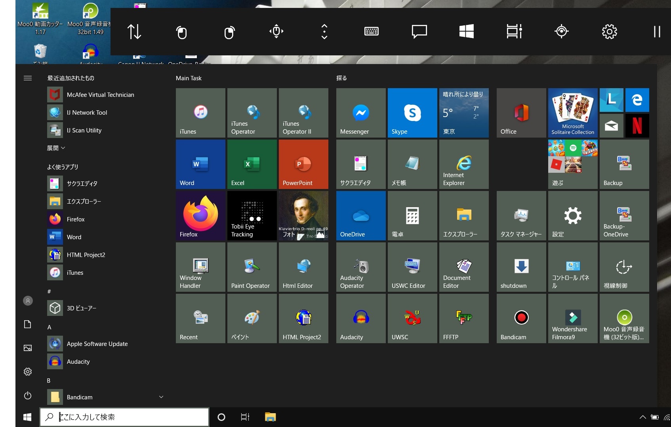Click the Windows Start icon in the toolbar
The image size is (671, 427).
tap(467, 31)
